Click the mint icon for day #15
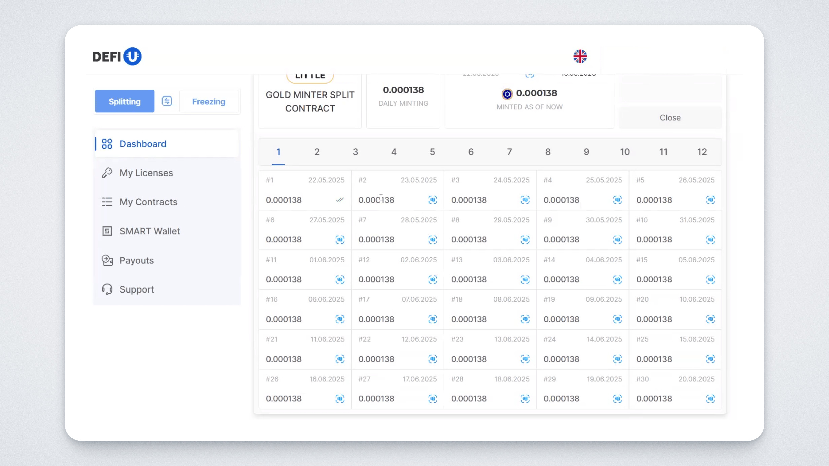The image size is (829, 466). pos(710,279)
